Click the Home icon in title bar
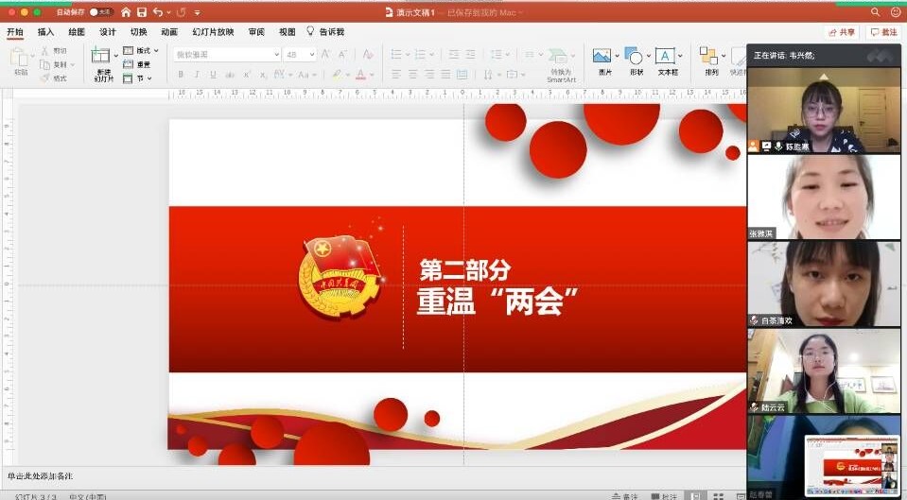The image size is (907, 500). pyautogui.click(x=126, y=12)
